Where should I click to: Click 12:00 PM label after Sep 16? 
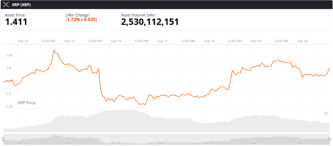[x=141, y=41]
